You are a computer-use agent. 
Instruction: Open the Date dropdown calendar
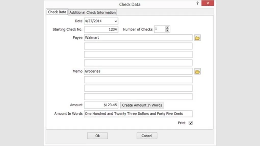pos(115,21)
